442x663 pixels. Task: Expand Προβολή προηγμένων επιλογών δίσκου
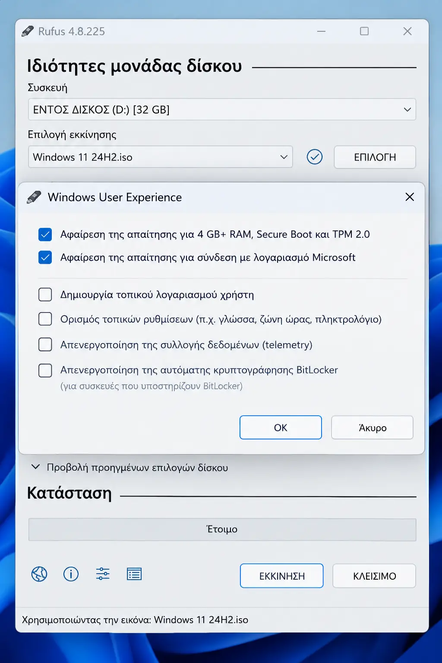pos(129,467)
